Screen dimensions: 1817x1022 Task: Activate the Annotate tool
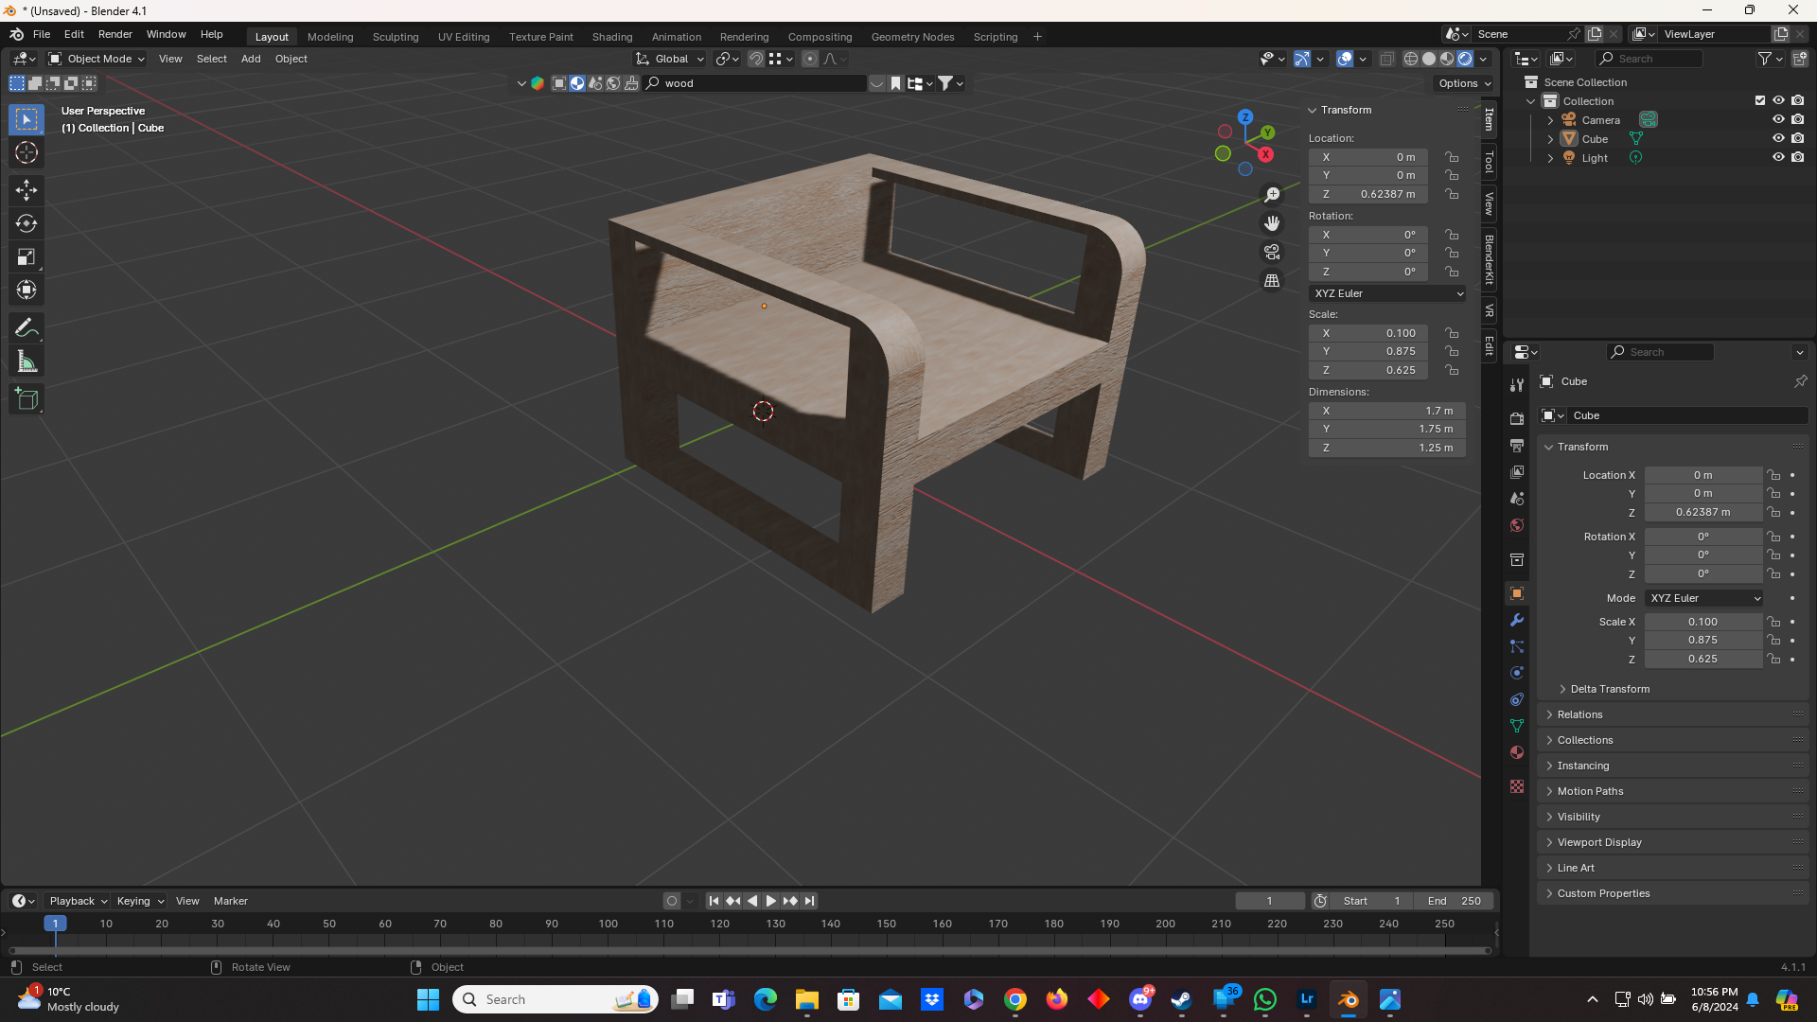tap(26, 328)
